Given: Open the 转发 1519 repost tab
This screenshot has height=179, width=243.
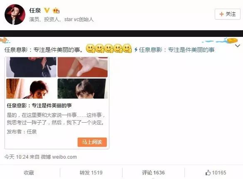Looking at the screenshot, I should 91,173.
